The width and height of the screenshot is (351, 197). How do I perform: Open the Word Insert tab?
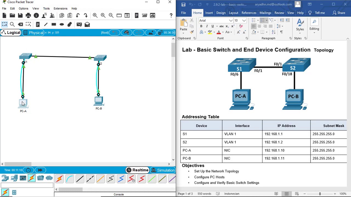click(209, 13)
